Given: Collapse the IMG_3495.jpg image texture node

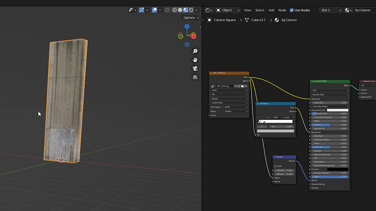Looking at the screenshot, I should tap(211, 73).
